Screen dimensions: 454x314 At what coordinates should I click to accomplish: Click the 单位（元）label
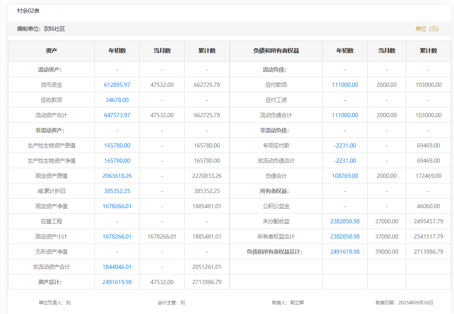[x=427, y=29]
